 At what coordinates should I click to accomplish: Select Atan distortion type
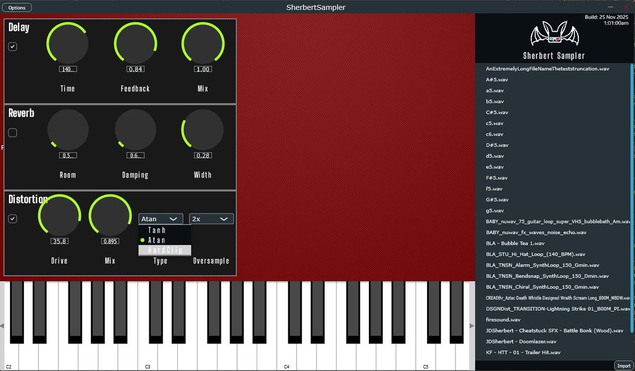click(x=165, y=240)
